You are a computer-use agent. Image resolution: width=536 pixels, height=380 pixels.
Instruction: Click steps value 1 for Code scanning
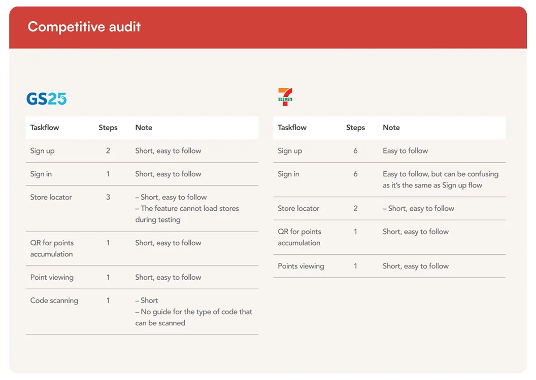108,300
